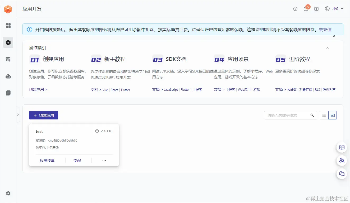
Task: Open the feedback chat bubble icon bottom right
Action: [342, 173]
